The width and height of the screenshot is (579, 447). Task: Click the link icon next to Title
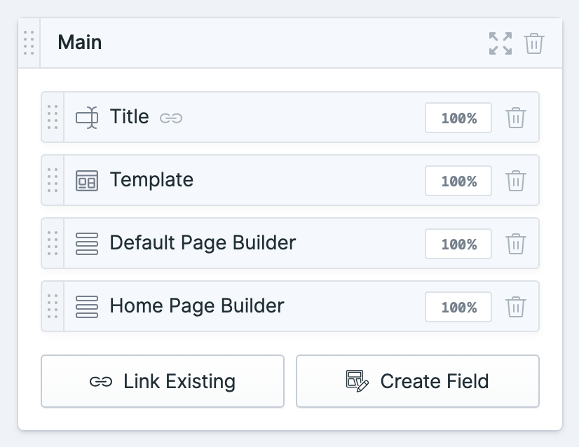click(170, 118)
